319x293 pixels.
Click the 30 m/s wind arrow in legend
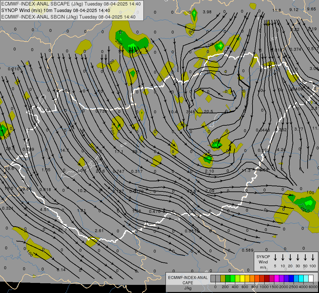coord(297,258)
